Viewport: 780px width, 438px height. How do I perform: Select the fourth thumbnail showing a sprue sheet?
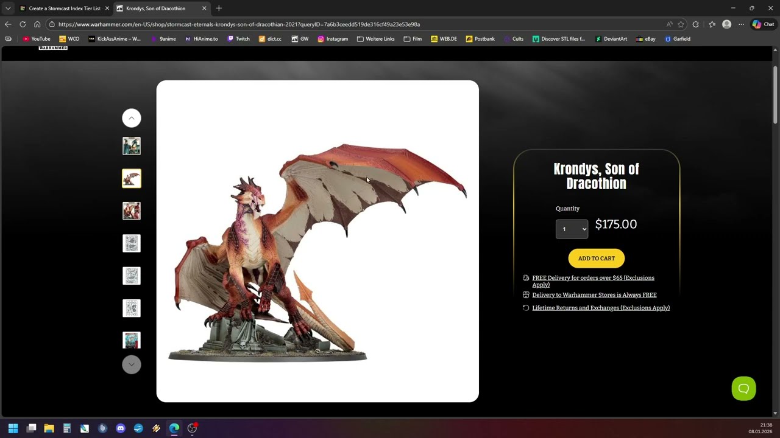tap(132, 243)
